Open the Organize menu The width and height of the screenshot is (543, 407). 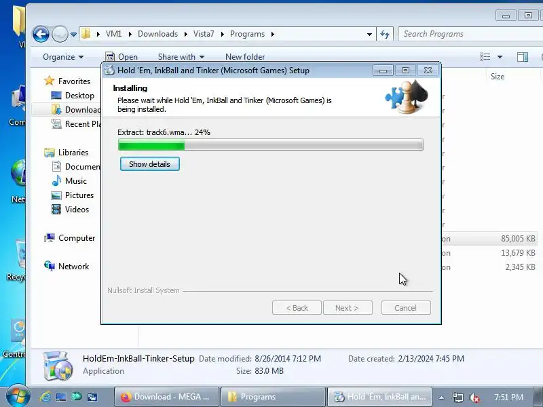63,57
